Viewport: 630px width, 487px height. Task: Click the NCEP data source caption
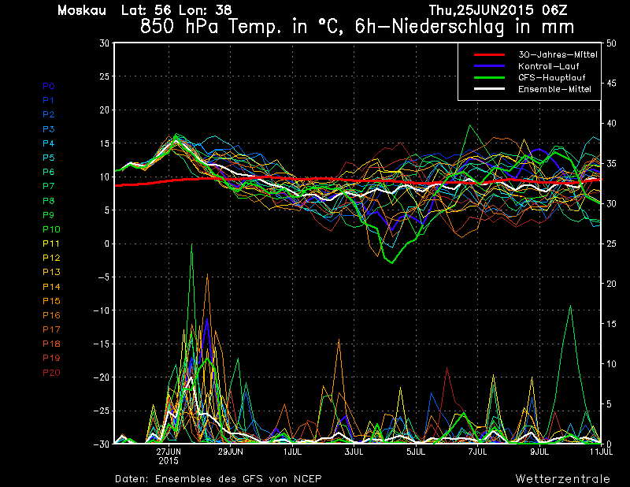pyautogui.click(x=218, y=478)
